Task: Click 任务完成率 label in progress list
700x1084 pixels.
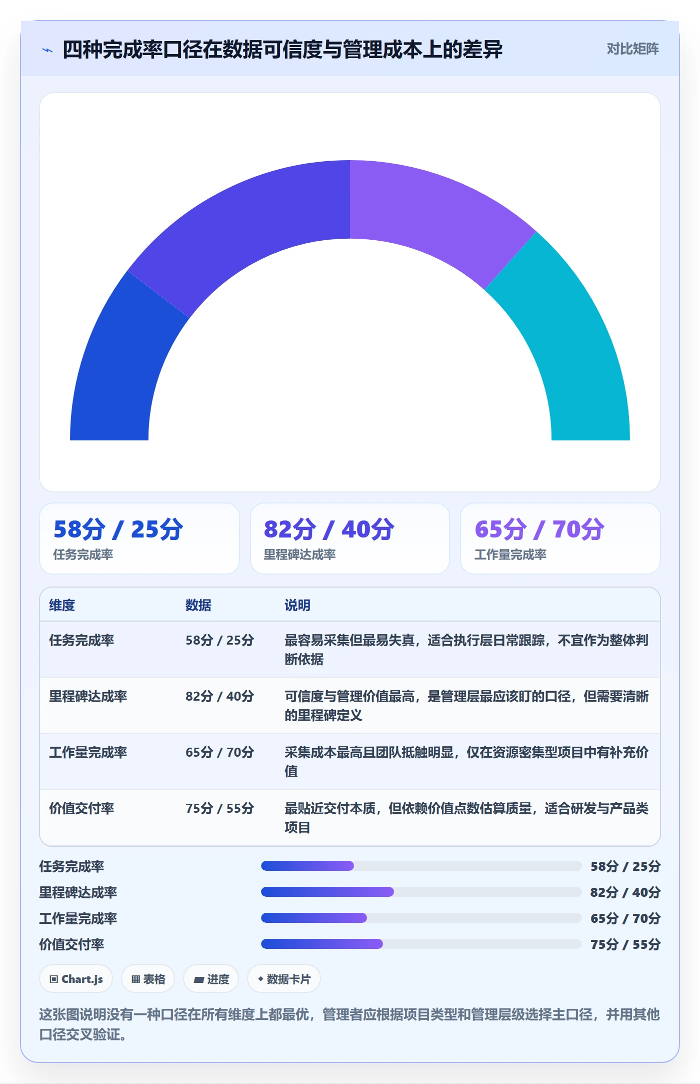Action: pos(72,866)
